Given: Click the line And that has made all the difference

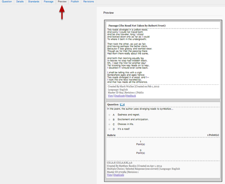Looking at the screenshot, I should coord(127,82).
